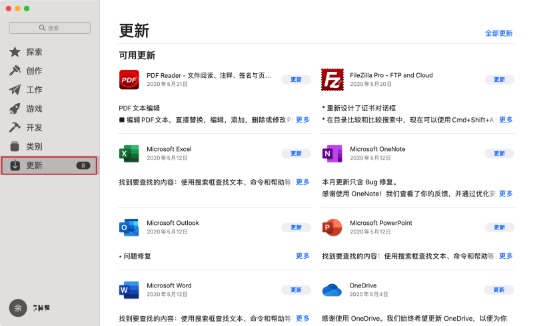
Task: Expand Microsoft Outlook notes via 更多
Action: click(302, 255)
